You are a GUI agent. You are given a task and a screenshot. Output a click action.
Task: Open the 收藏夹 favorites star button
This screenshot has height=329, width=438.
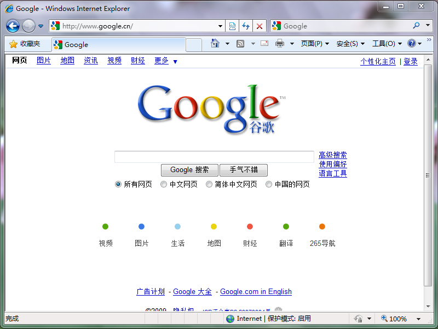coord(25,44)
